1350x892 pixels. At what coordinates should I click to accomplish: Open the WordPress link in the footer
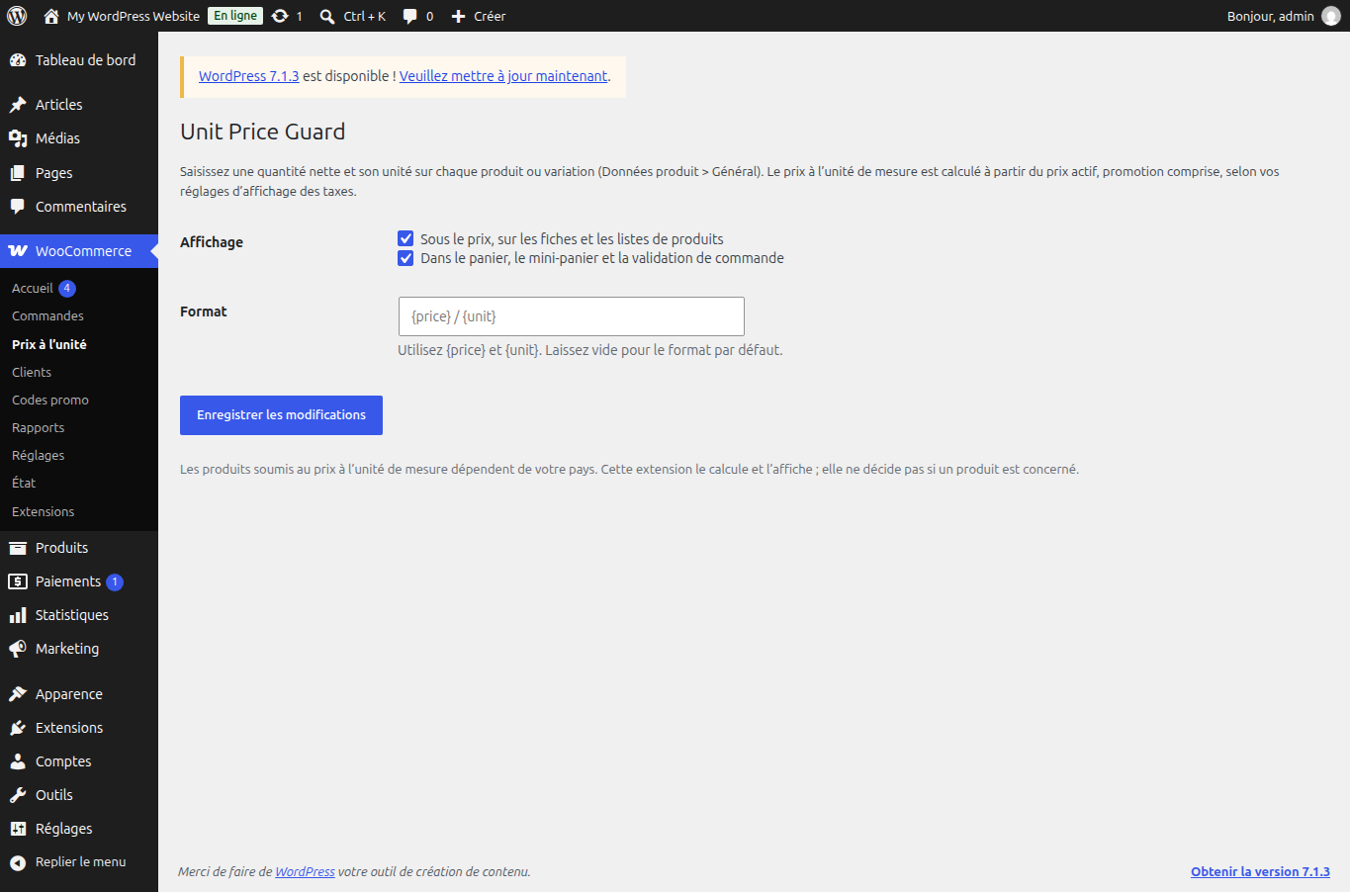click(305, 871)
